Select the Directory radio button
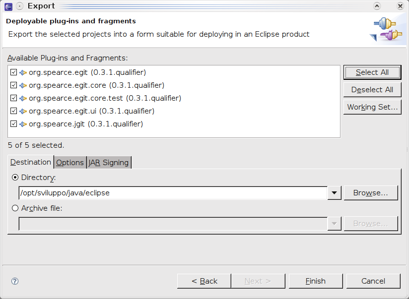 (15, 178)
